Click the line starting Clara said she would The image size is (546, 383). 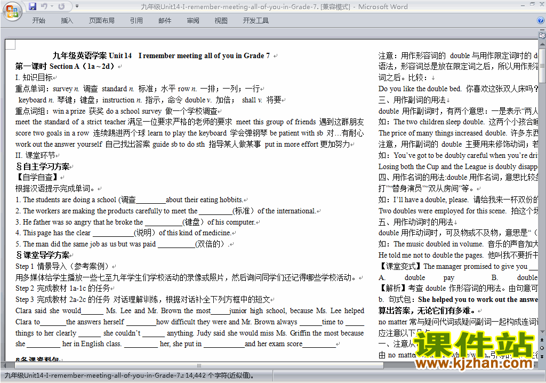click(189, 310)
